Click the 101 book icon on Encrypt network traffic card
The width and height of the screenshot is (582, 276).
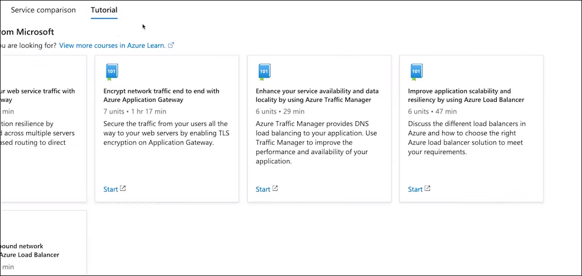click(112, 72)
